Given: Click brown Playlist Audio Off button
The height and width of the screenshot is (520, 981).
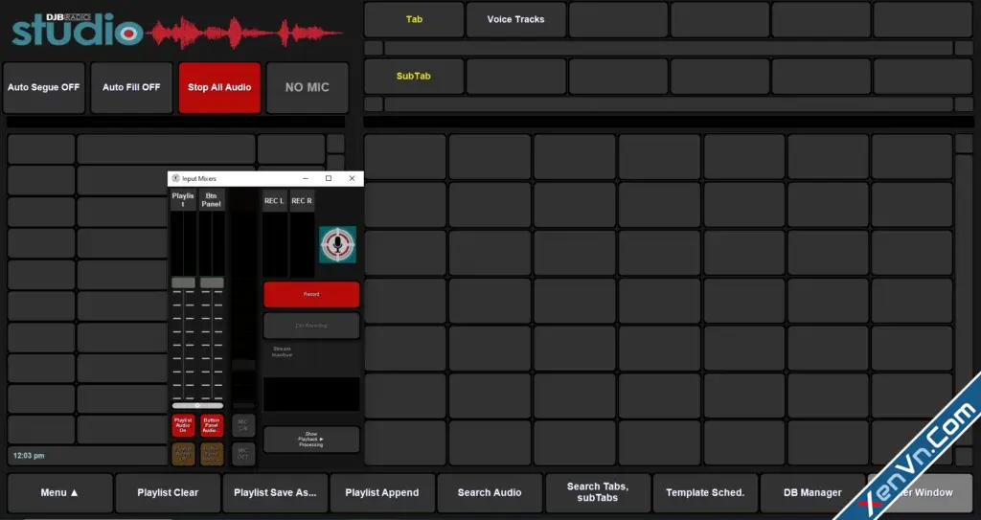Looking at the screenshot, I should [183, 454].
